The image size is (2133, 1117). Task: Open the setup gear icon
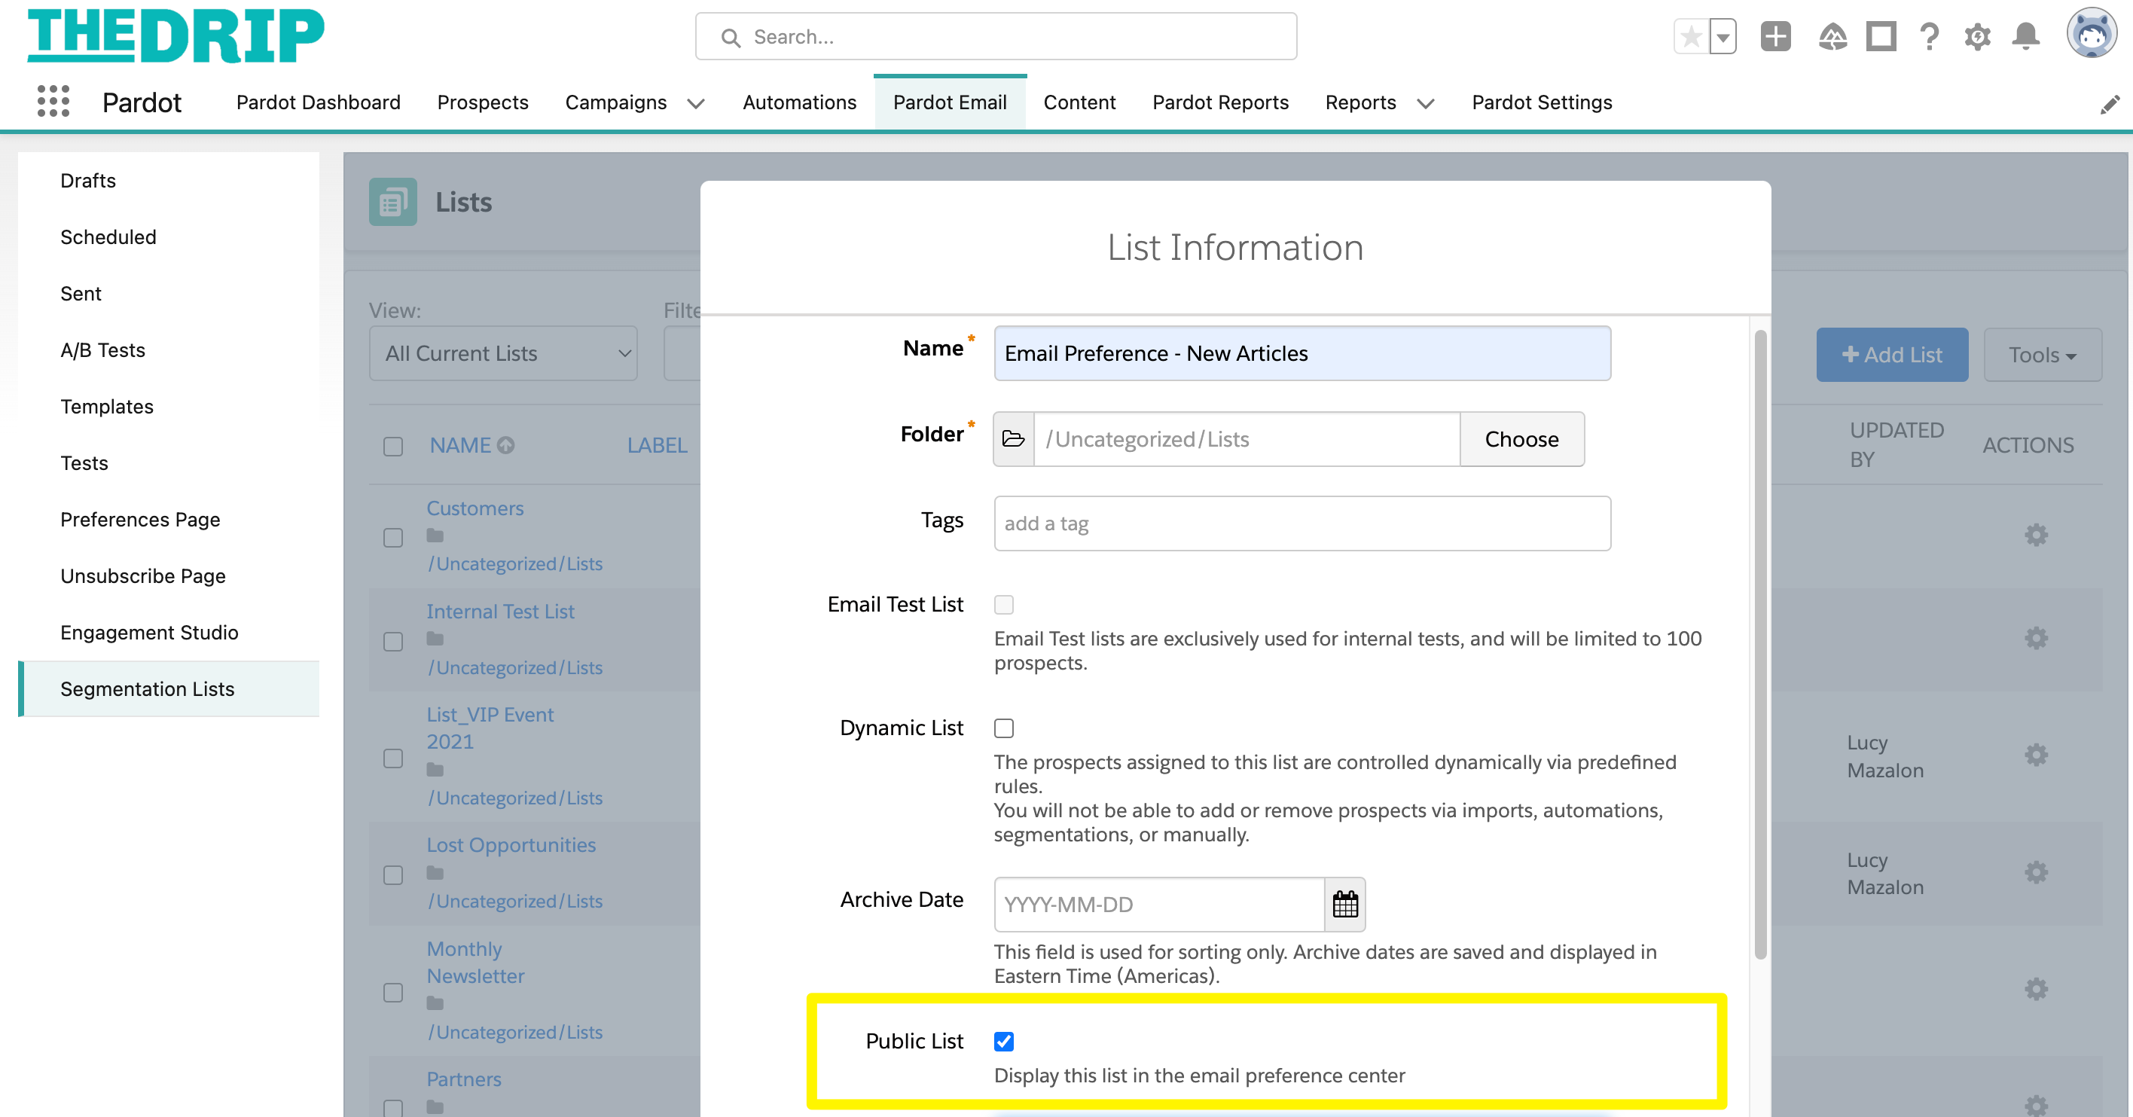[1977, 36]
